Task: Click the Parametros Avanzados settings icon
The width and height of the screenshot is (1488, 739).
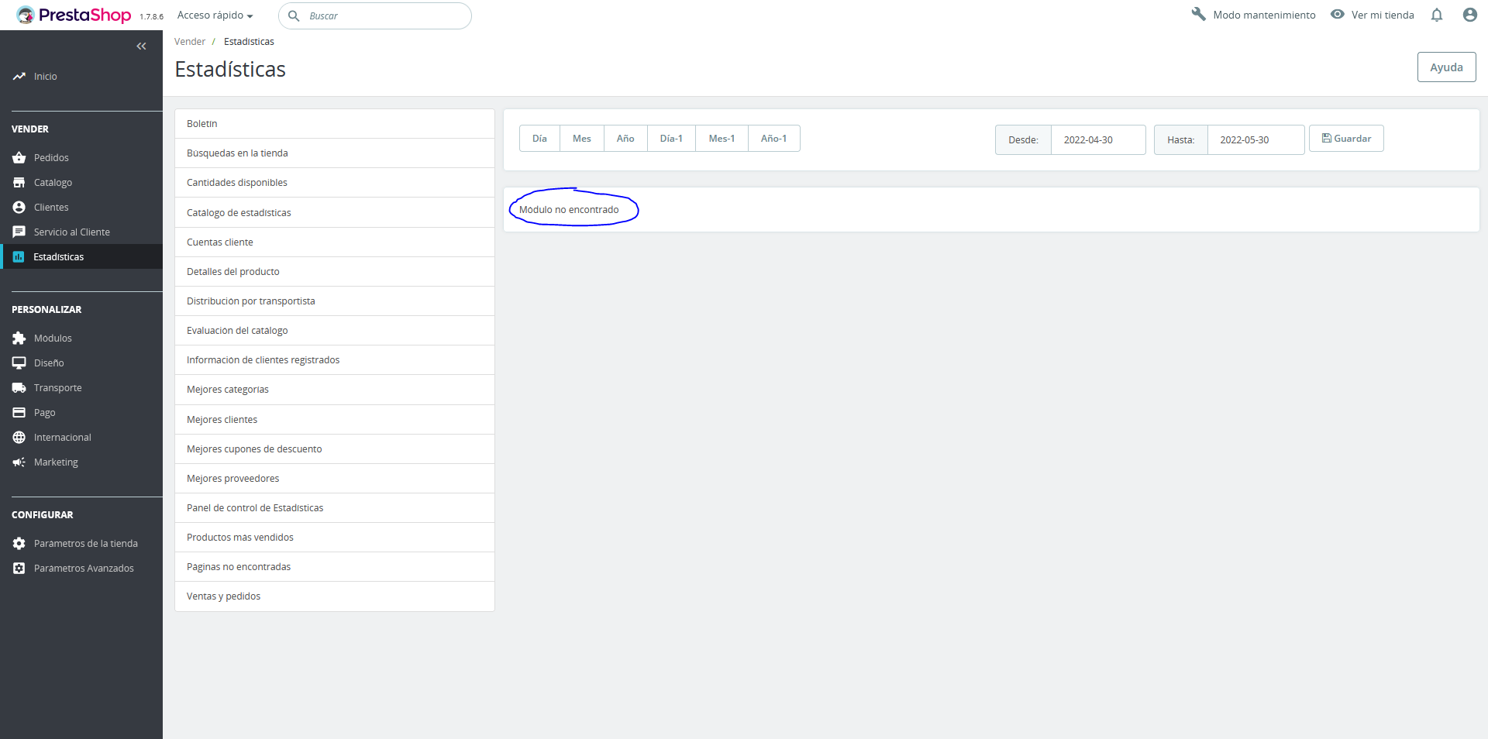Action: click(x=19, y=569)
